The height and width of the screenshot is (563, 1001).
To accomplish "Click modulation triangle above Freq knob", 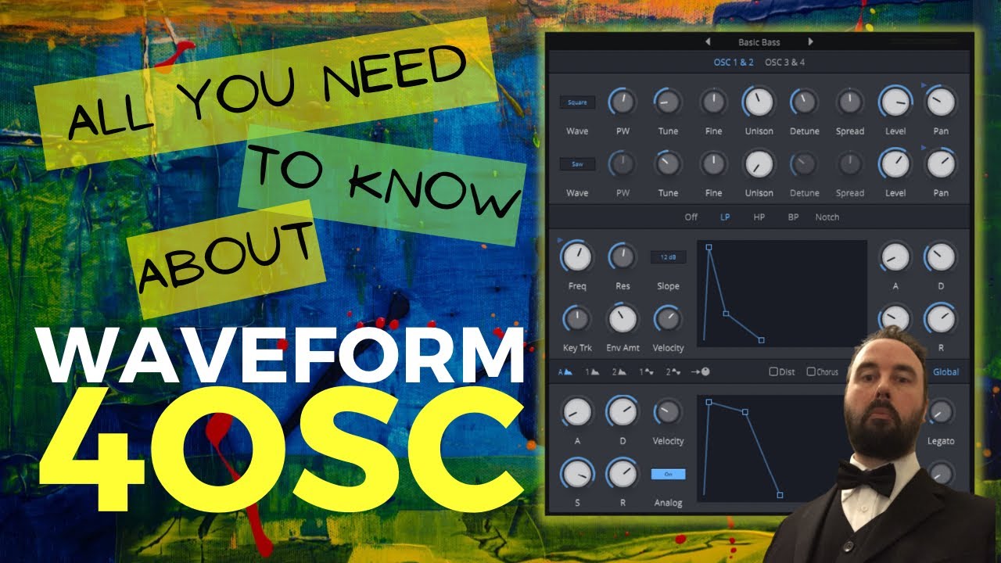I will coord(560,242).
